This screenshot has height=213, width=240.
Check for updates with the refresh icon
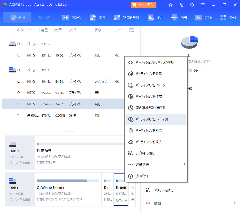192,5
